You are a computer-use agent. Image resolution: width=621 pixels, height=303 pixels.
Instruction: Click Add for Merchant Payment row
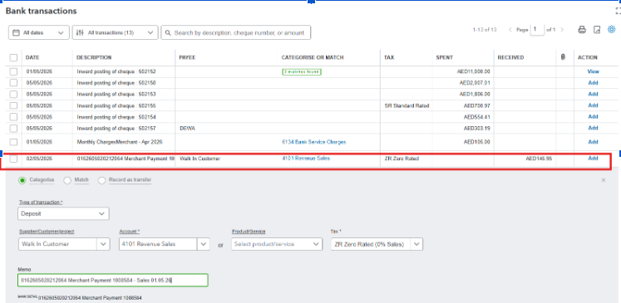[593, 159]
